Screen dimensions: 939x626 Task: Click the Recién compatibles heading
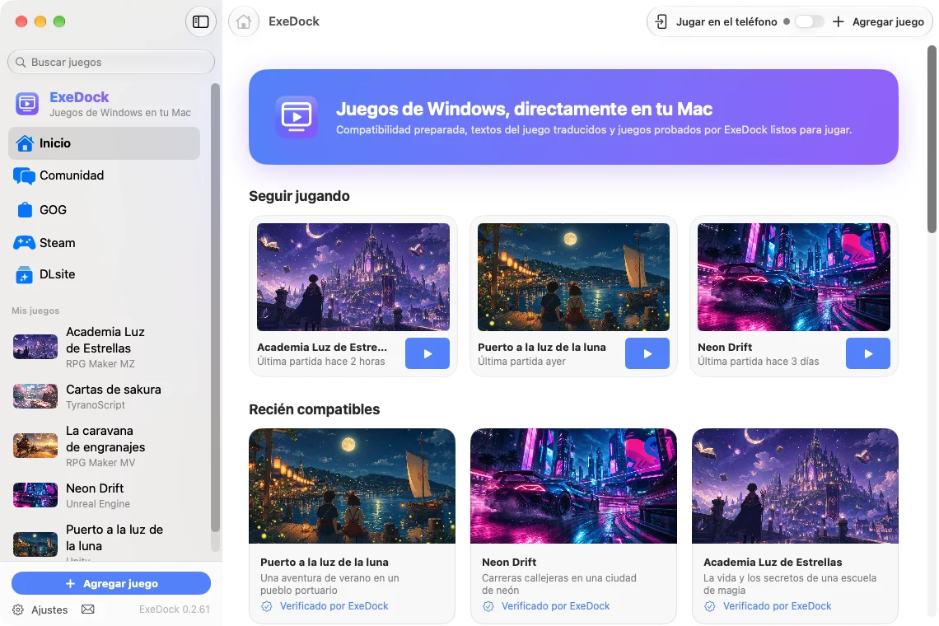(x=315, y=409)
